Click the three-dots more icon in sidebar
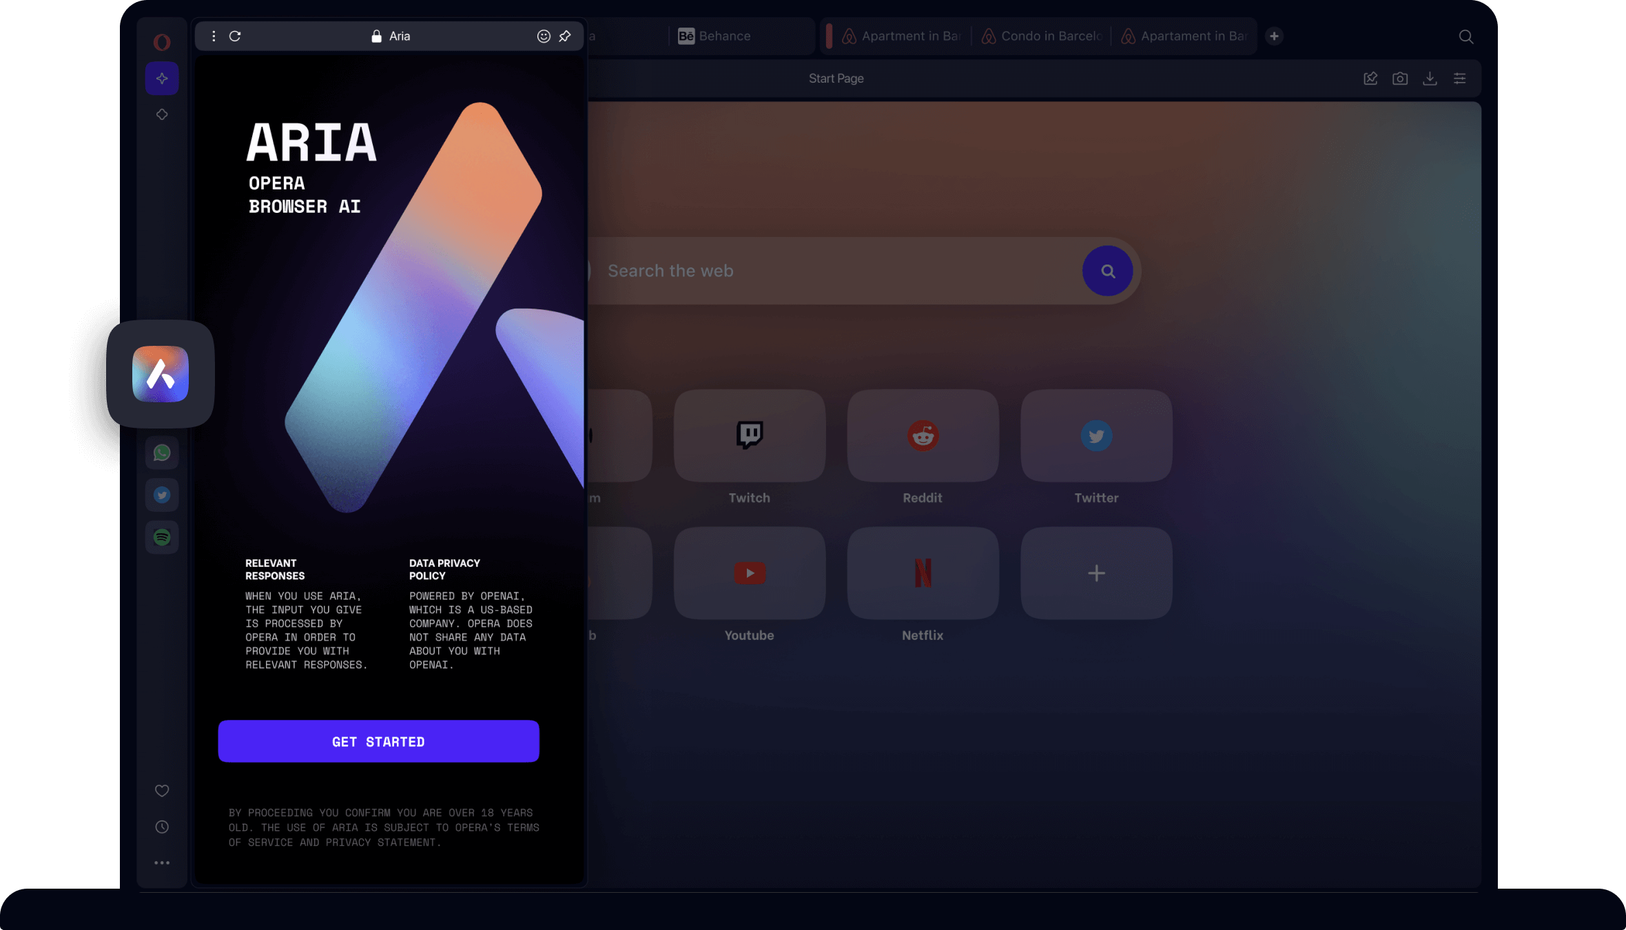The width and height of the screenshot is (1626, 930). click(162, 862)
